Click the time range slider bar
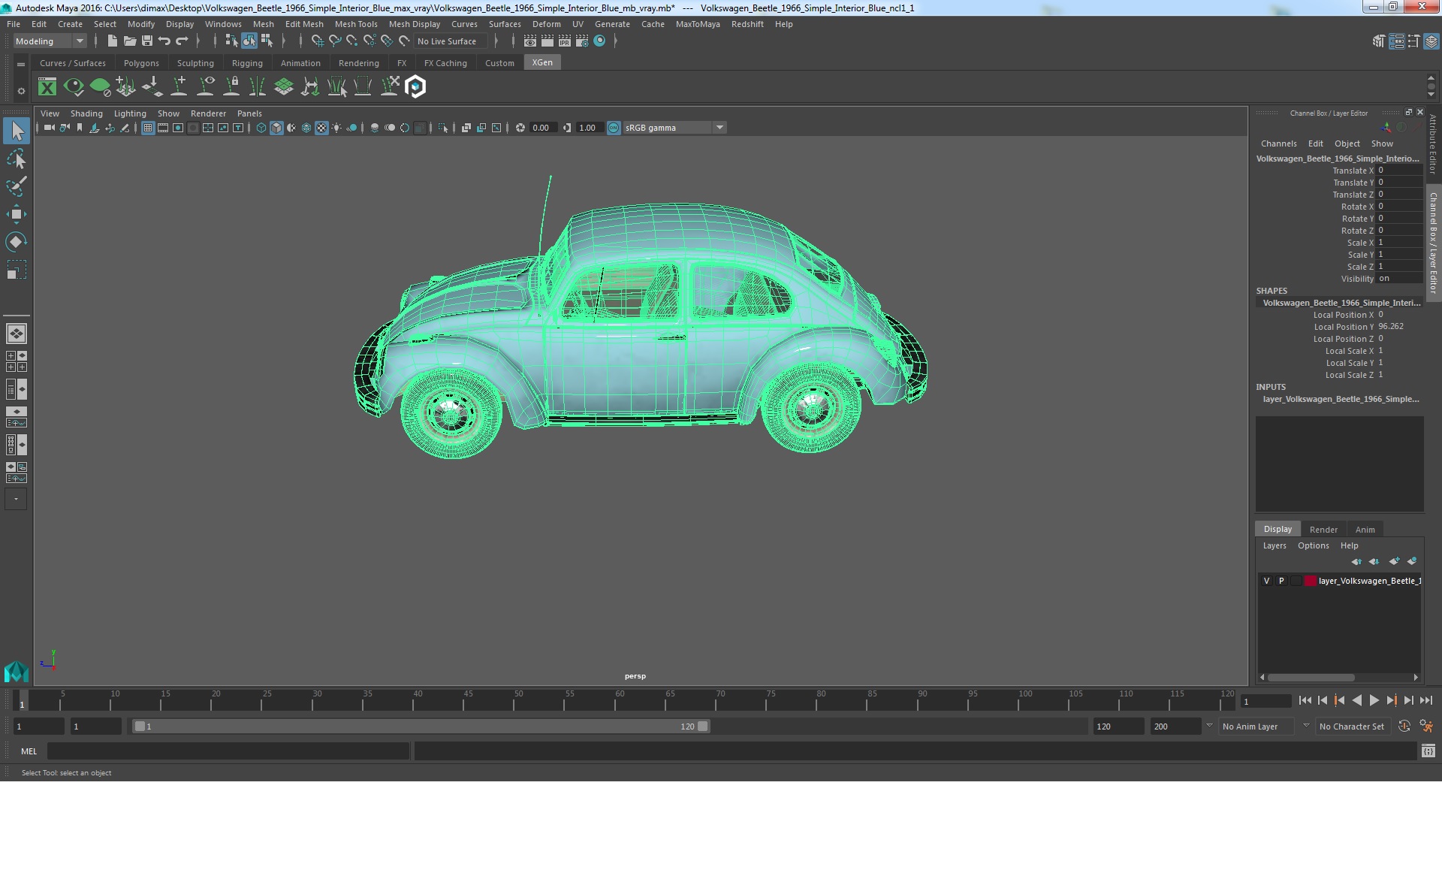Image resolution: width=1442 pixels, height=870 pixels. click(421, 727)
